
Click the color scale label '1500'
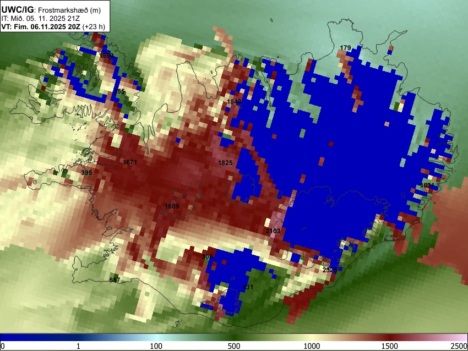pos(390,346)
